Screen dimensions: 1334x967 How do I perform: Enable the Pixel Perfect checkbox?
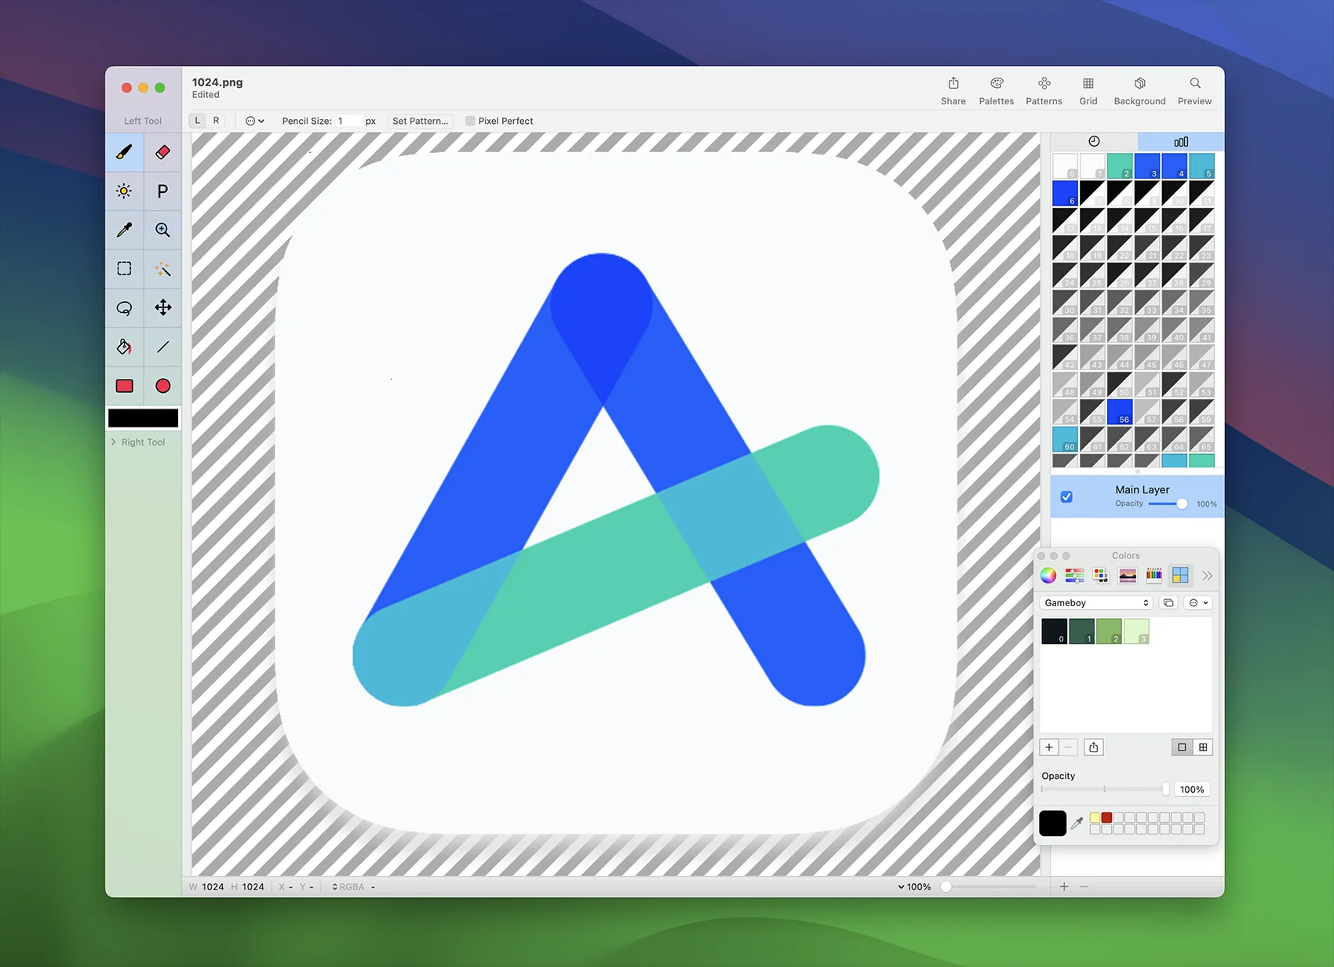click(x=470, y=121)
